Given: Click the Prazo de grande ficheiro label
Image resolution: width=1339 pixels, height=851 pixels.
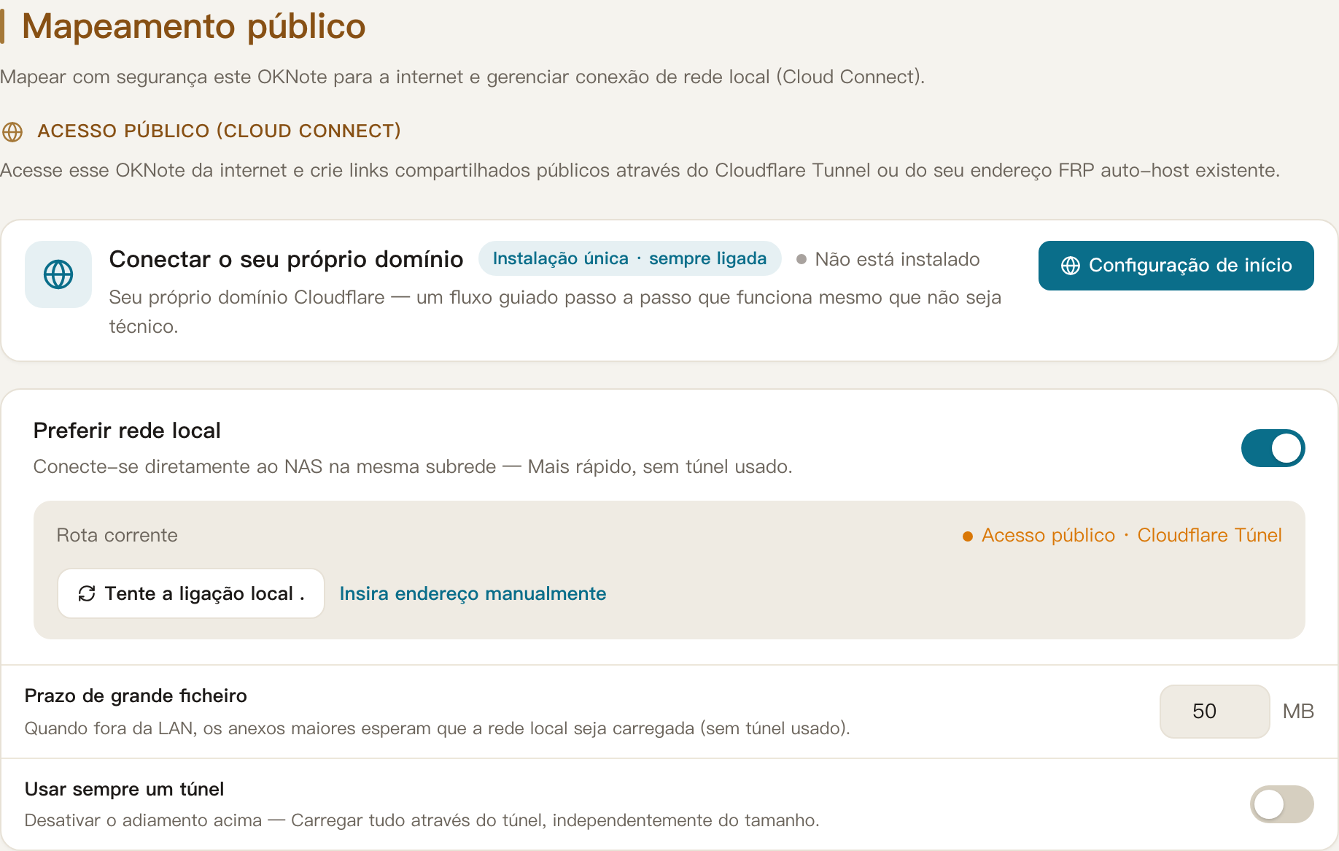Looking at the screenshot, I should tap(136, 696).
